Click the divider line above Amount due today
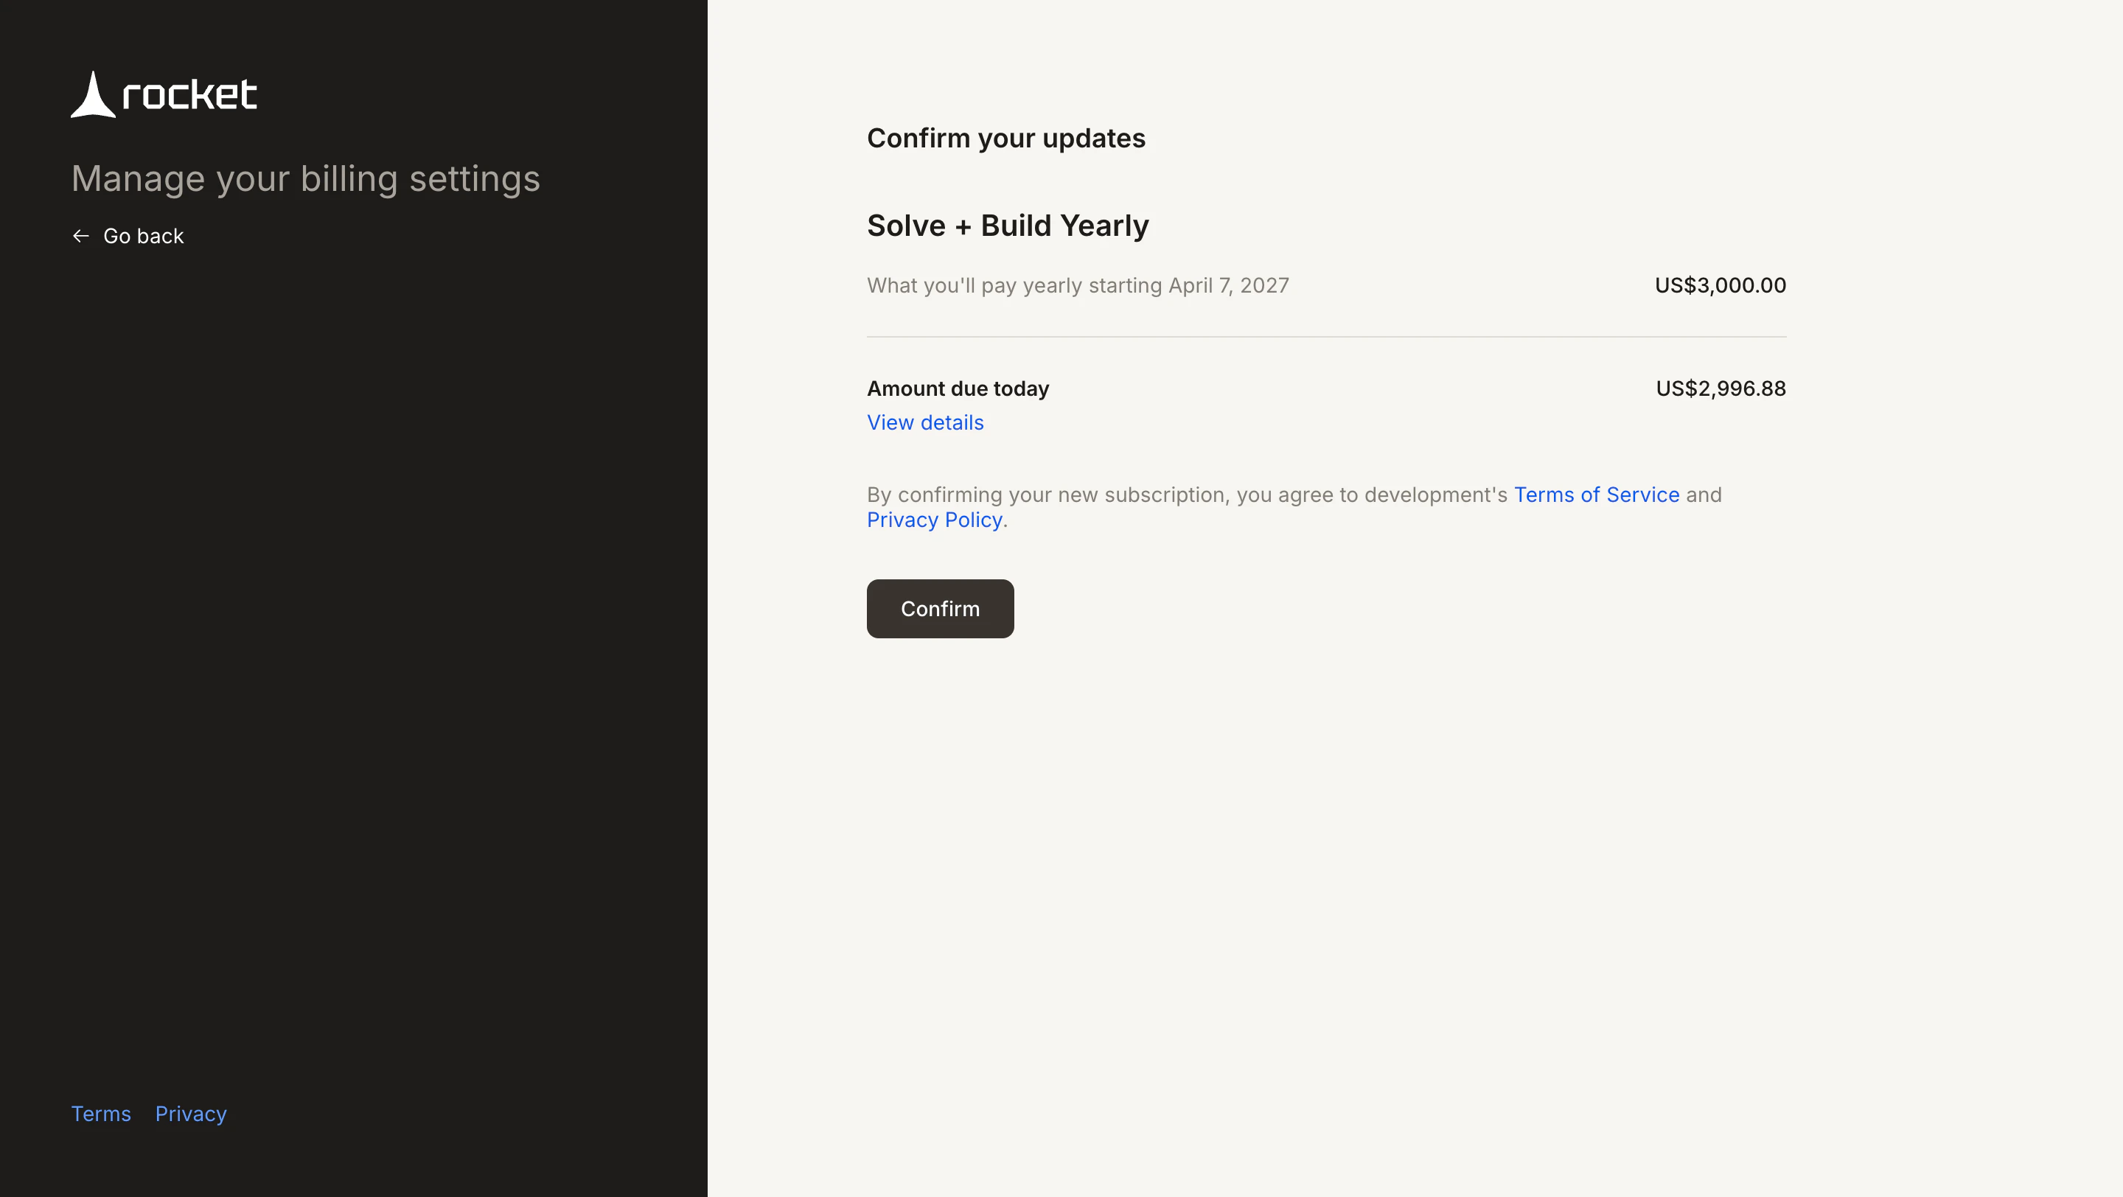Screen dimensions: 2123x1197 1326,336
